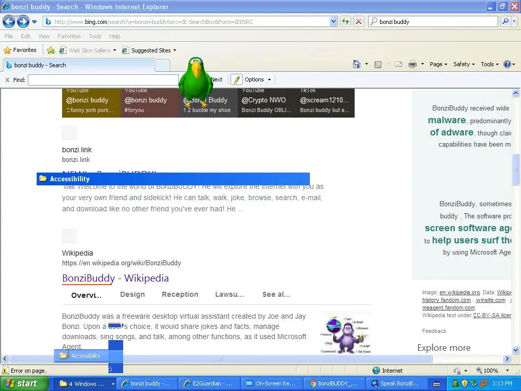Open the Help menu in menu bar
Screen dimensions: 521x391
(115, 36)
